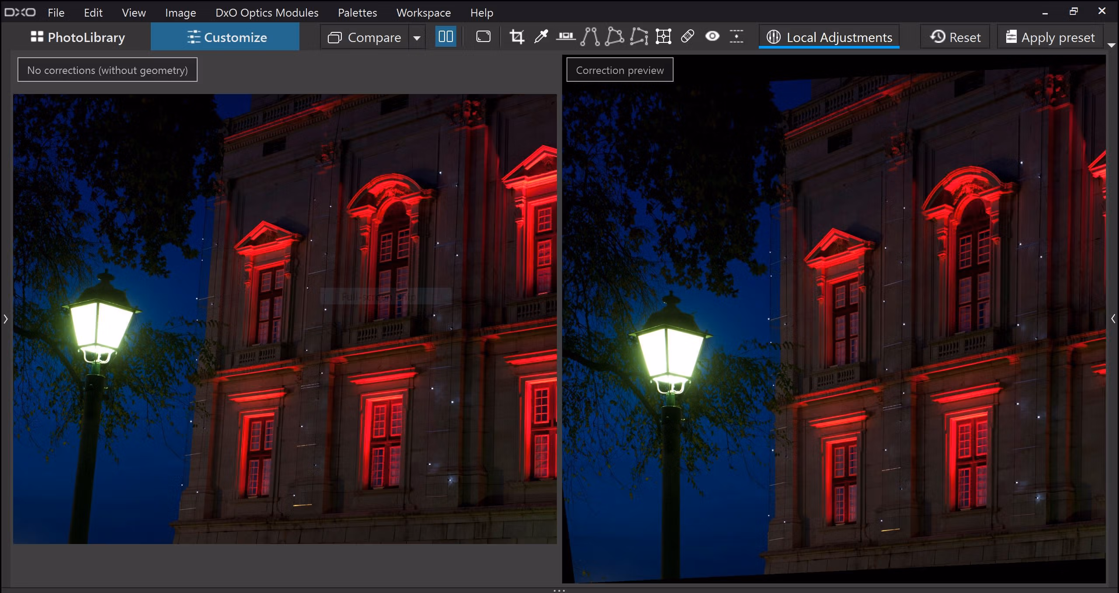Select force parallels perspective tool
The image size is (1119, 593).
click(x=590, y=37)
